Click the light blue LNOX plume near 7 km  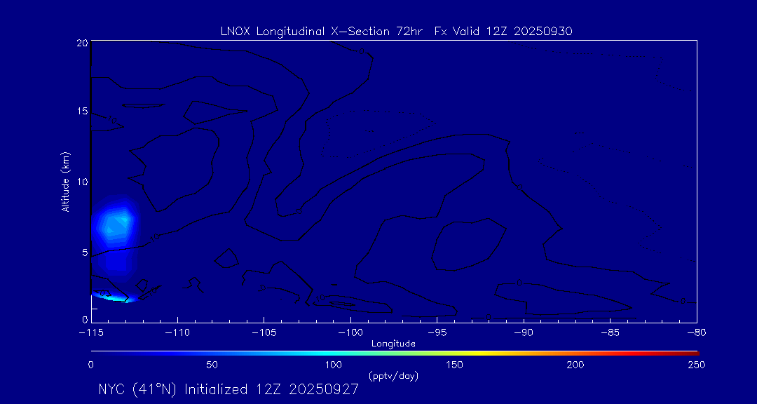tap(116, 223)
